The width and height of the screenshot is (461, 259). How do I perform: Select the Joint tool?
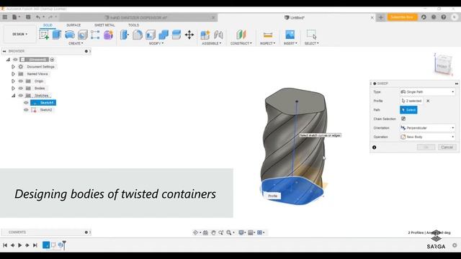coord(218,35)
